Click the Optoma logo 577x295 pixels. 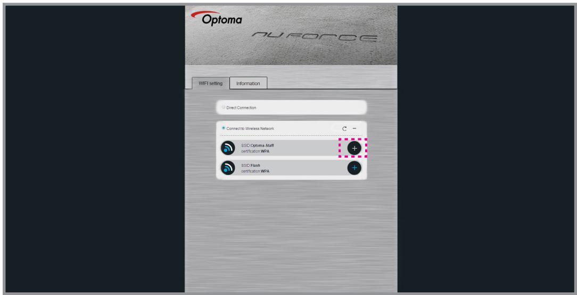coord(216,19)
